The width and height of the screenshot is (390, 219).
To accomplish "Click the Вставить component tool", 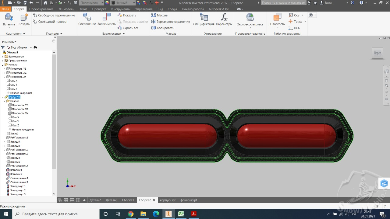I will click(9, 20).
